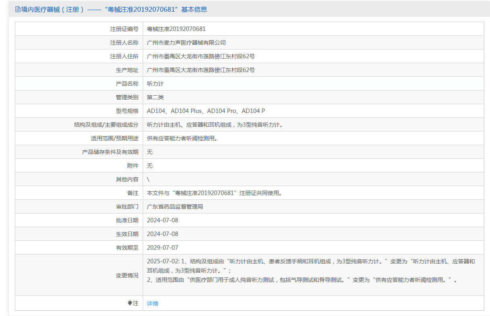Click the 管理类别 label
The width and height of the screenshot is (490, 316).
click(127, 97)
